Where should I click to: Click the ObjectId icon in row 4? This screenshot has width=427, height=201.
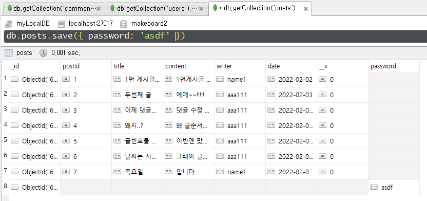coord(15,125)
